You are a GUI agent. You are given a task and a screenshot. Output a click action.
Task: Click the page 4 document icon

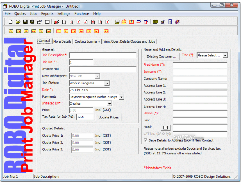pyautogui.click(x=86, y=22)
